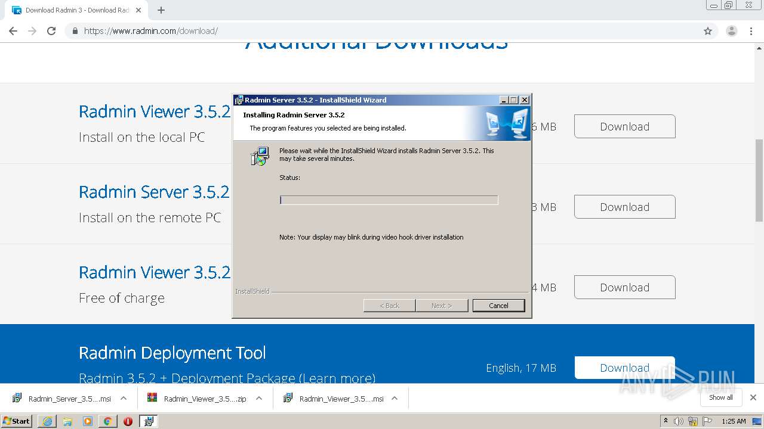Bookmark this page with star icon

point(708,31)
